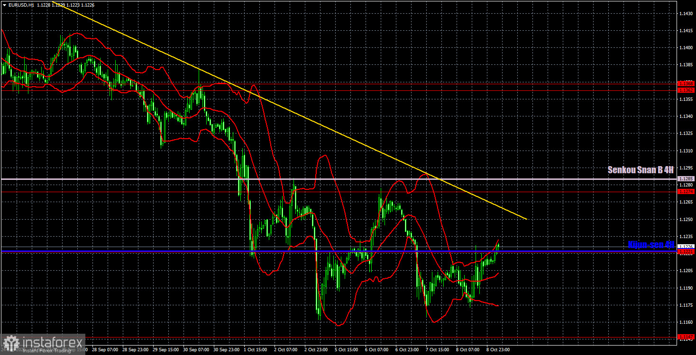Click the 7 Oct 15:00 time label

pos(438,350)
